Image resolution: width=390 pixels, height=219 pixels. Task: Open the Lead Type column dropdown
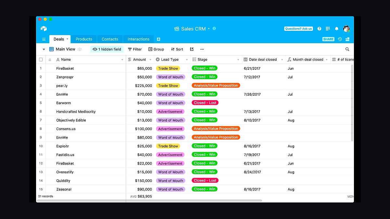187,60
